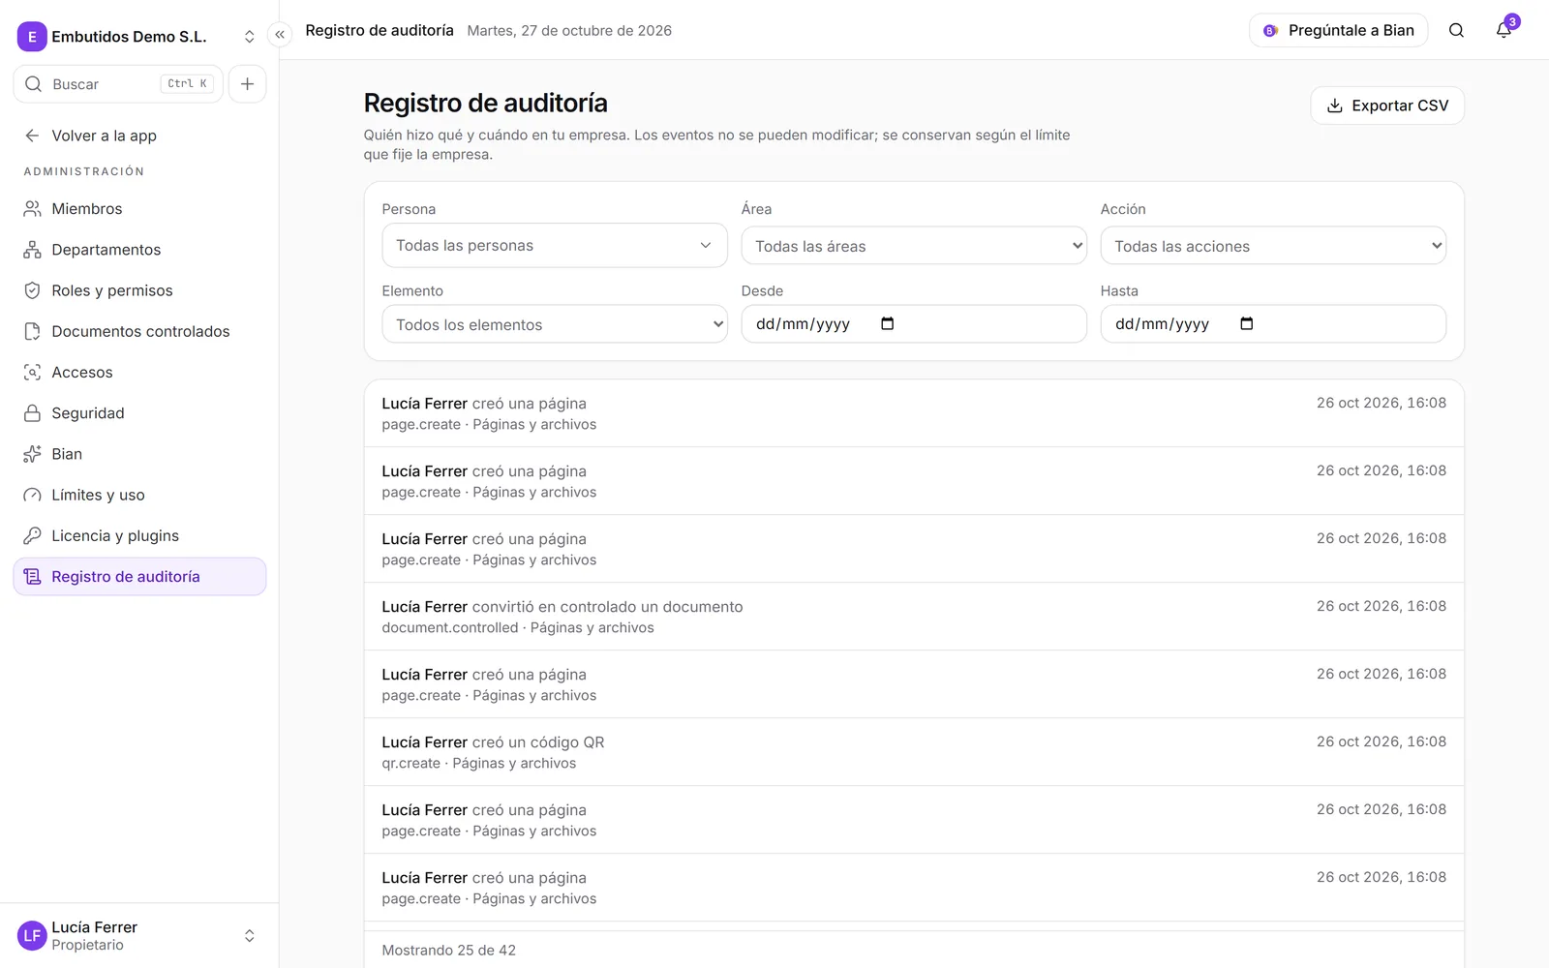The width and height of the screenshot is (1549, 968).
Task: Click the plus icon next to Buscar
Action: coord(248,84)
